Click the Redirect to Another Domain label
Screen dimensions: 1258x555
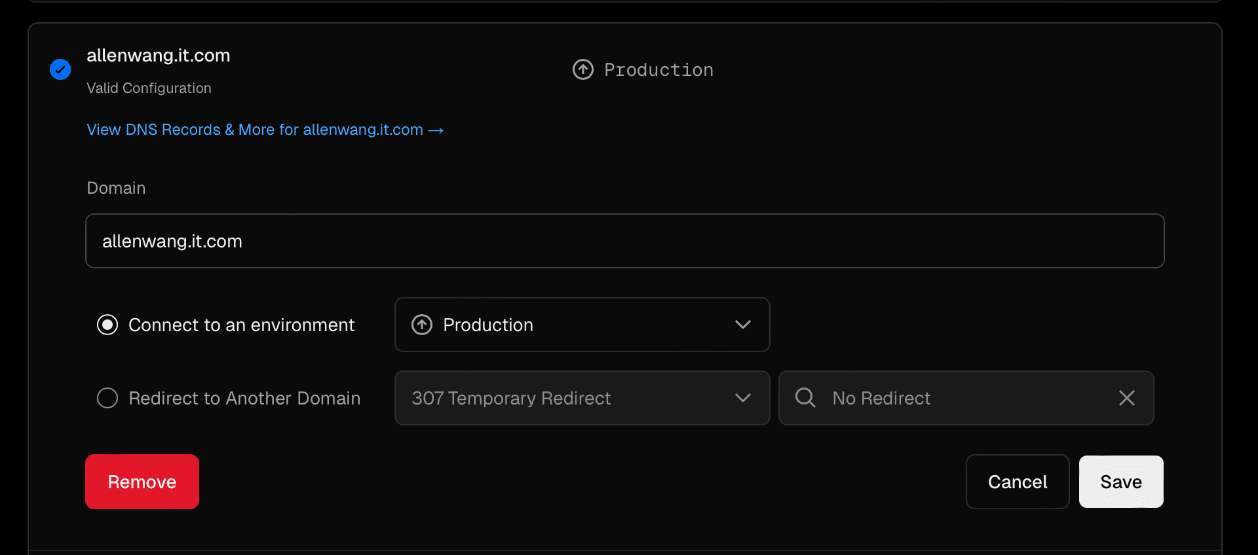[244, 398]
